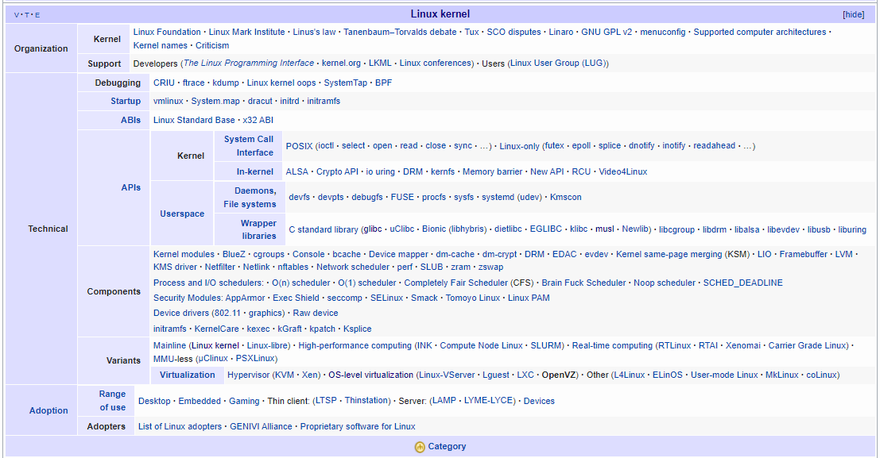Open Completely Fair Scheduler link
The image size is (880, 458).
pyautogui.click(x=456, y=283)
